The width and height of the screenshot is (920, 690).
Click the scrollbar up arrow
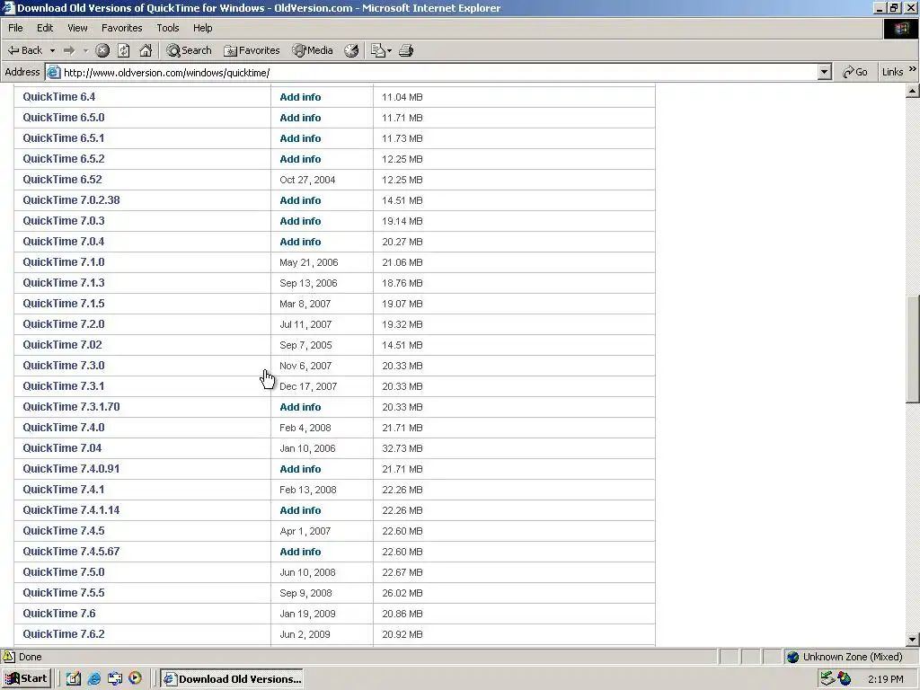(913, 91)
